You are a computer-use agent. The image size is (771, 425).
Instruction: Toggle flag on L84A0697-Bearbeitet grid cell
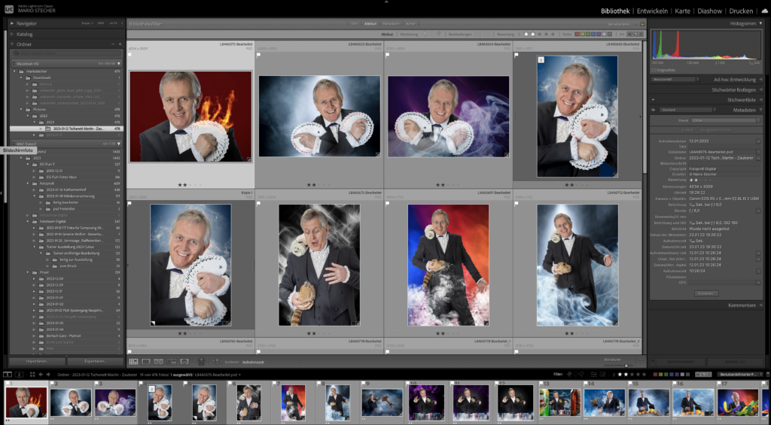(388, 203)
